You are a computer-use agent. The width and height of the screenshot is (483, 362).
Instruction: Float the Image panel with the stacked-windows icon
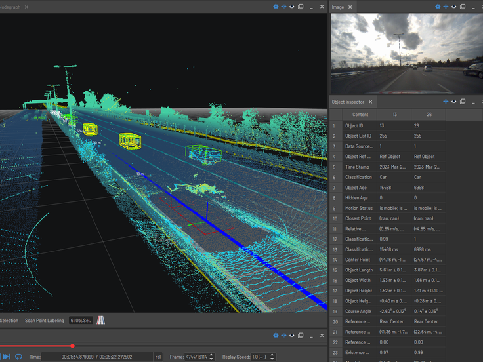463,7
